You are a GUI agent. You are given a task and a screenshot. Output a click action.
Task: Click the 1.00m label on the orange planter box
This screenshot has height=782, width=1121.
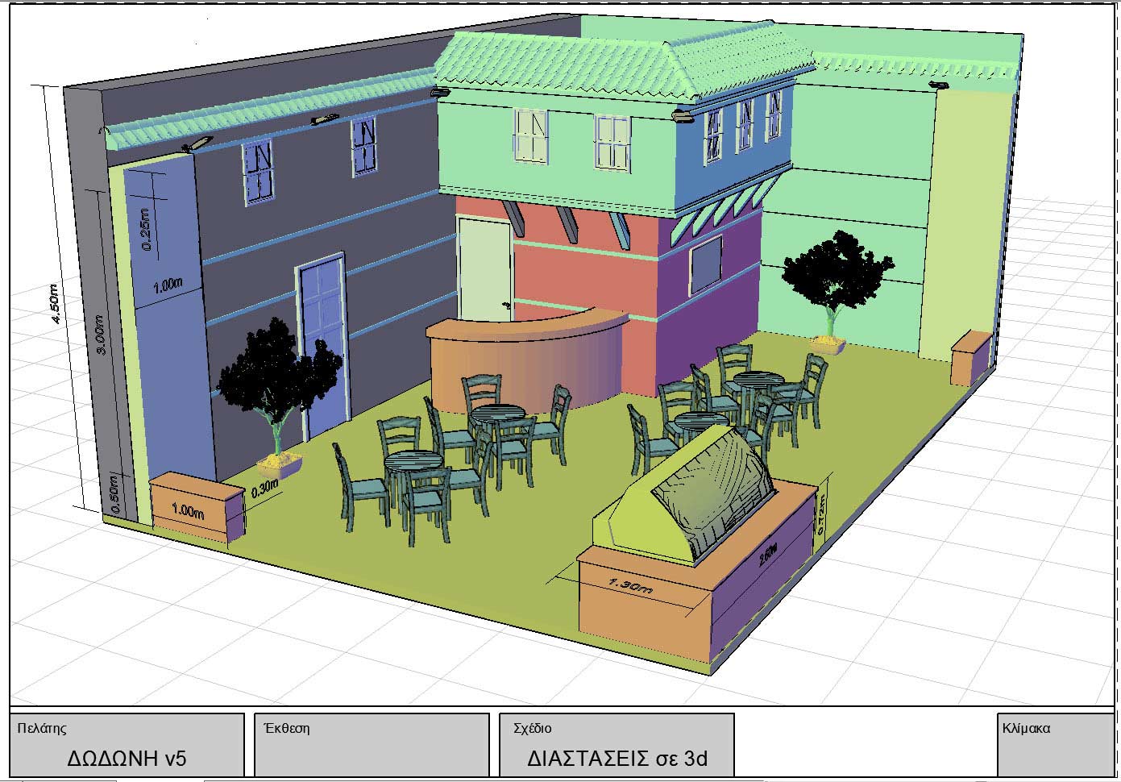point(188,511)
